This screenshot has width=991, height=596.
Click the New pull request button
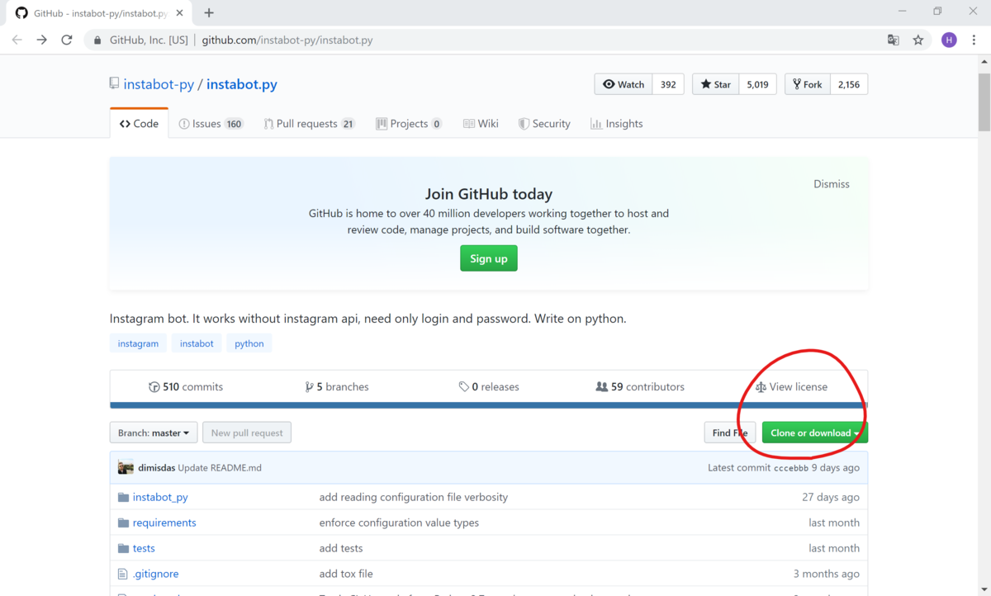(x=247, y=433)
